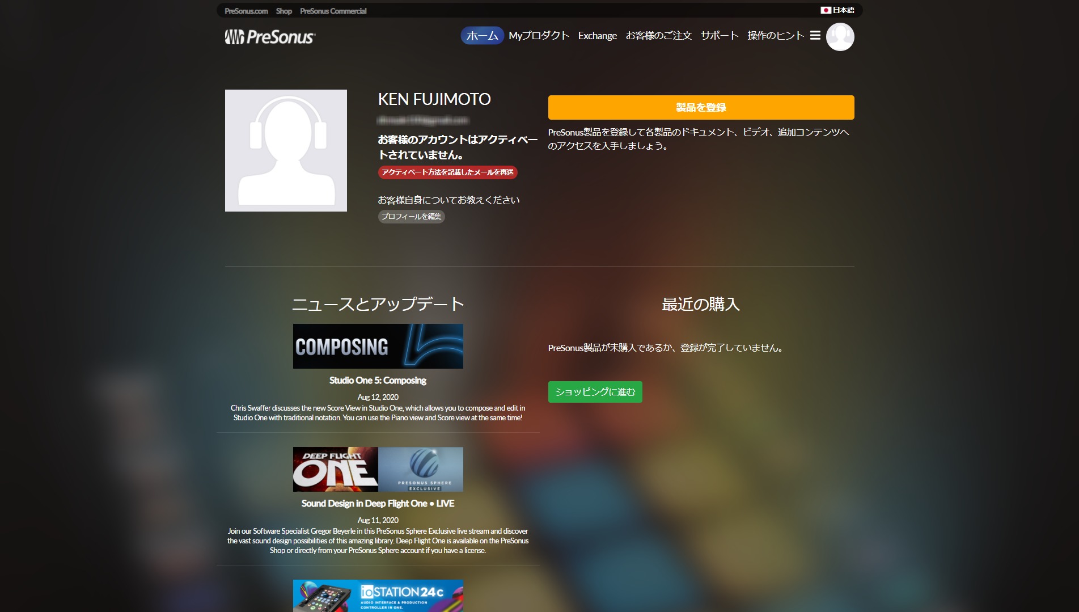Open お客様のご注文 menu item

pyautogui.click(x=658, y=35)
